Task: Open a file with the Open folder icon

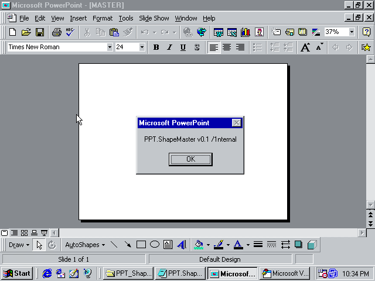Action: tap(26, 32)
